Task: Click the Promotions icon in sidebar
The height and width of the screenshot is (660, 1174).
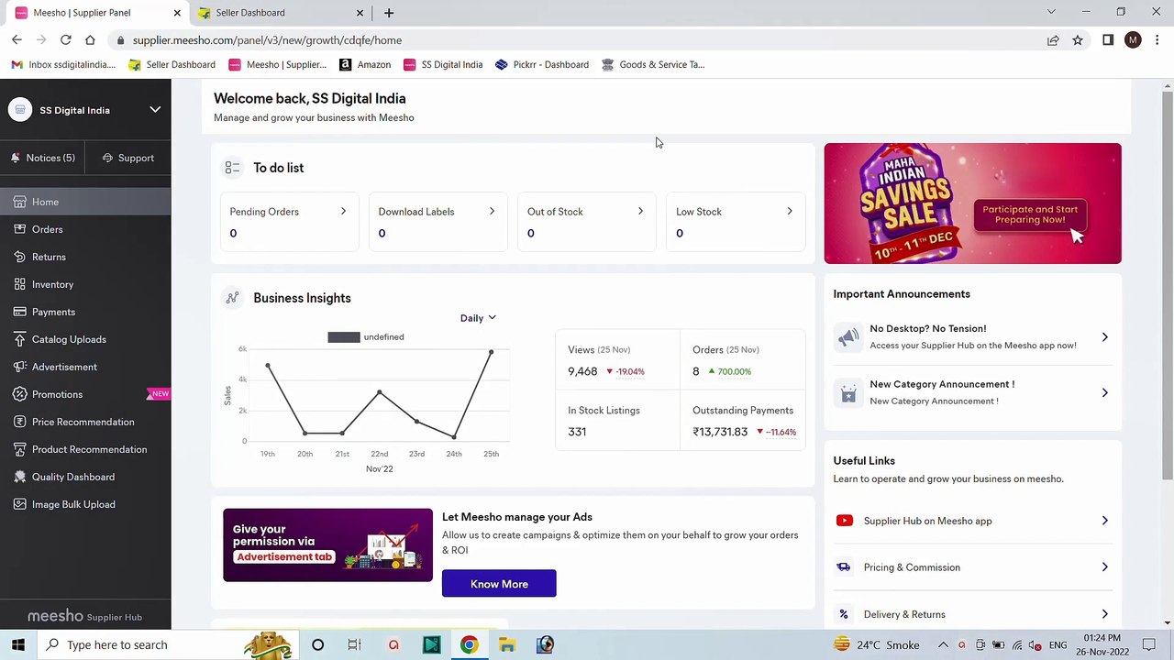Action: pyautogui.click(x=19, y=394)
